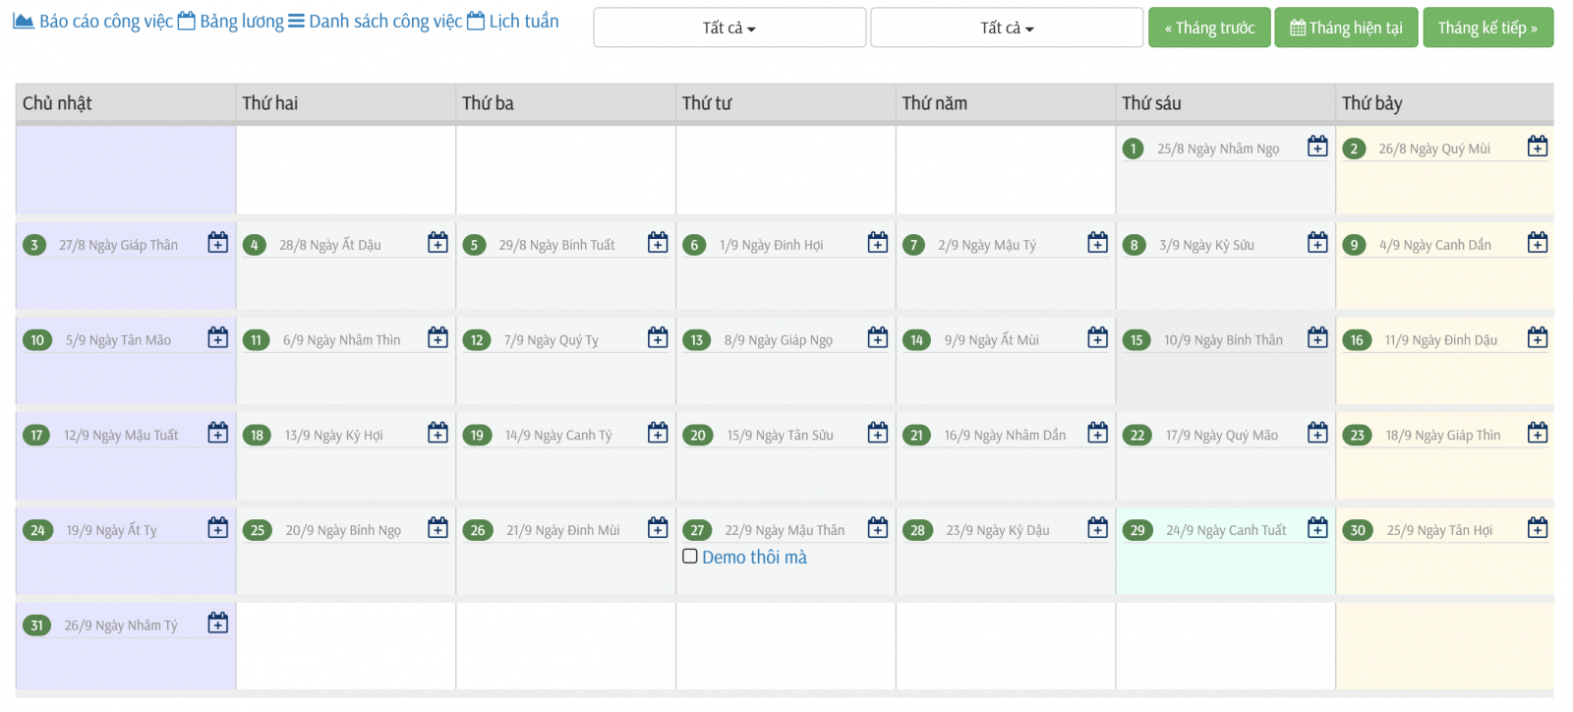This screenshot has height=712, width=1573.
Task: Click lunar date text 1/9 Ngày Đinh Hợi
Action: tap(771, 245)
